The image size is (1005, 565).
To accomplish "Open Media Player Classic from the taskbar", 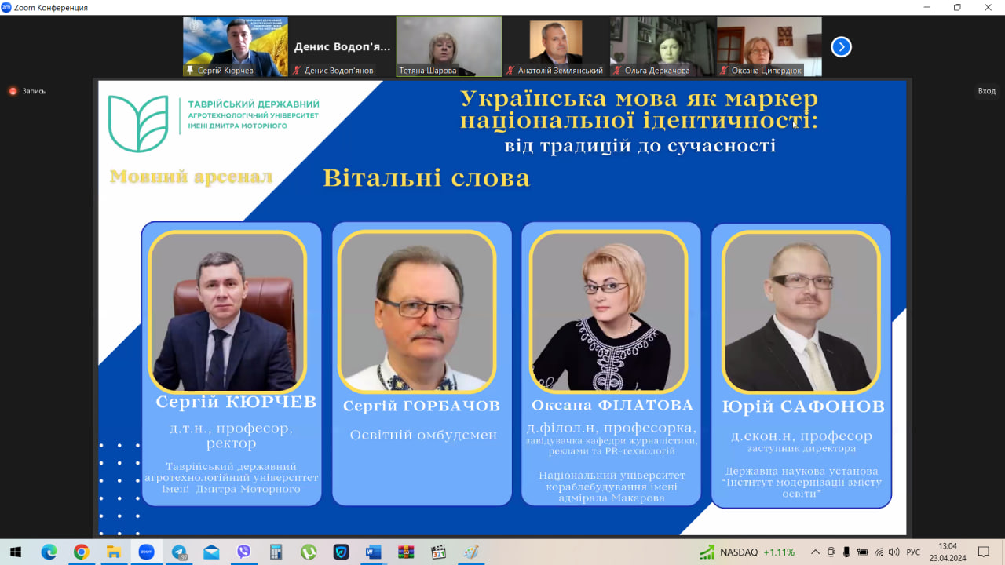I will click(x=438, y=552).
